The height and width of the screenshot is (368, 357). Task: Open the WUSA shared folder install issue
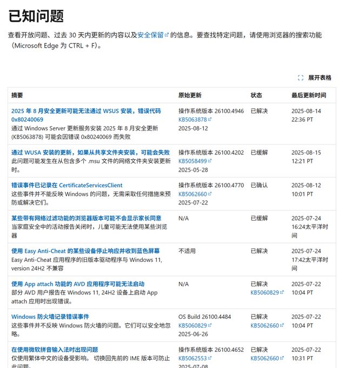pyautogui.click(x=90, y=153)
